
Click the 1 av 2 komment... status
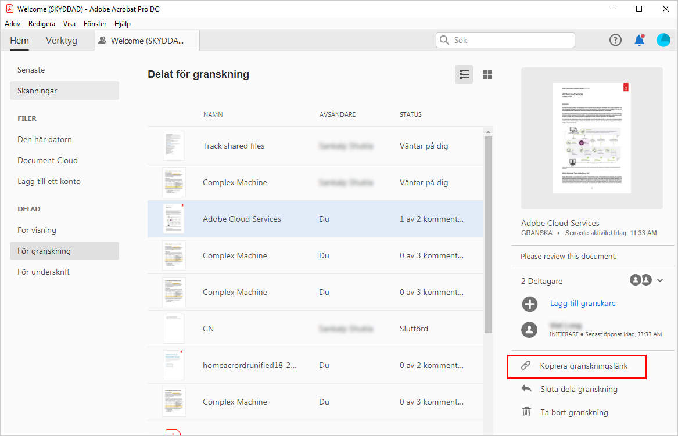[432, 219]
